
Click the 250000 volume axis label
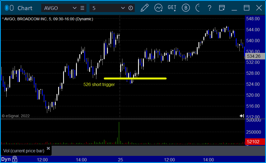(x=253, y=132)
